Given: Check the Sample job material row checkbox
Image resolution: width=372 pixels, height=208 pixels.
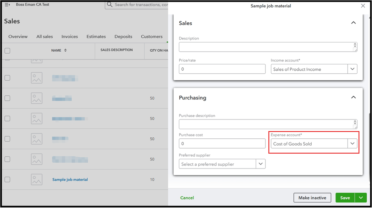Looking at the screenshot, I should pos(7,179).
